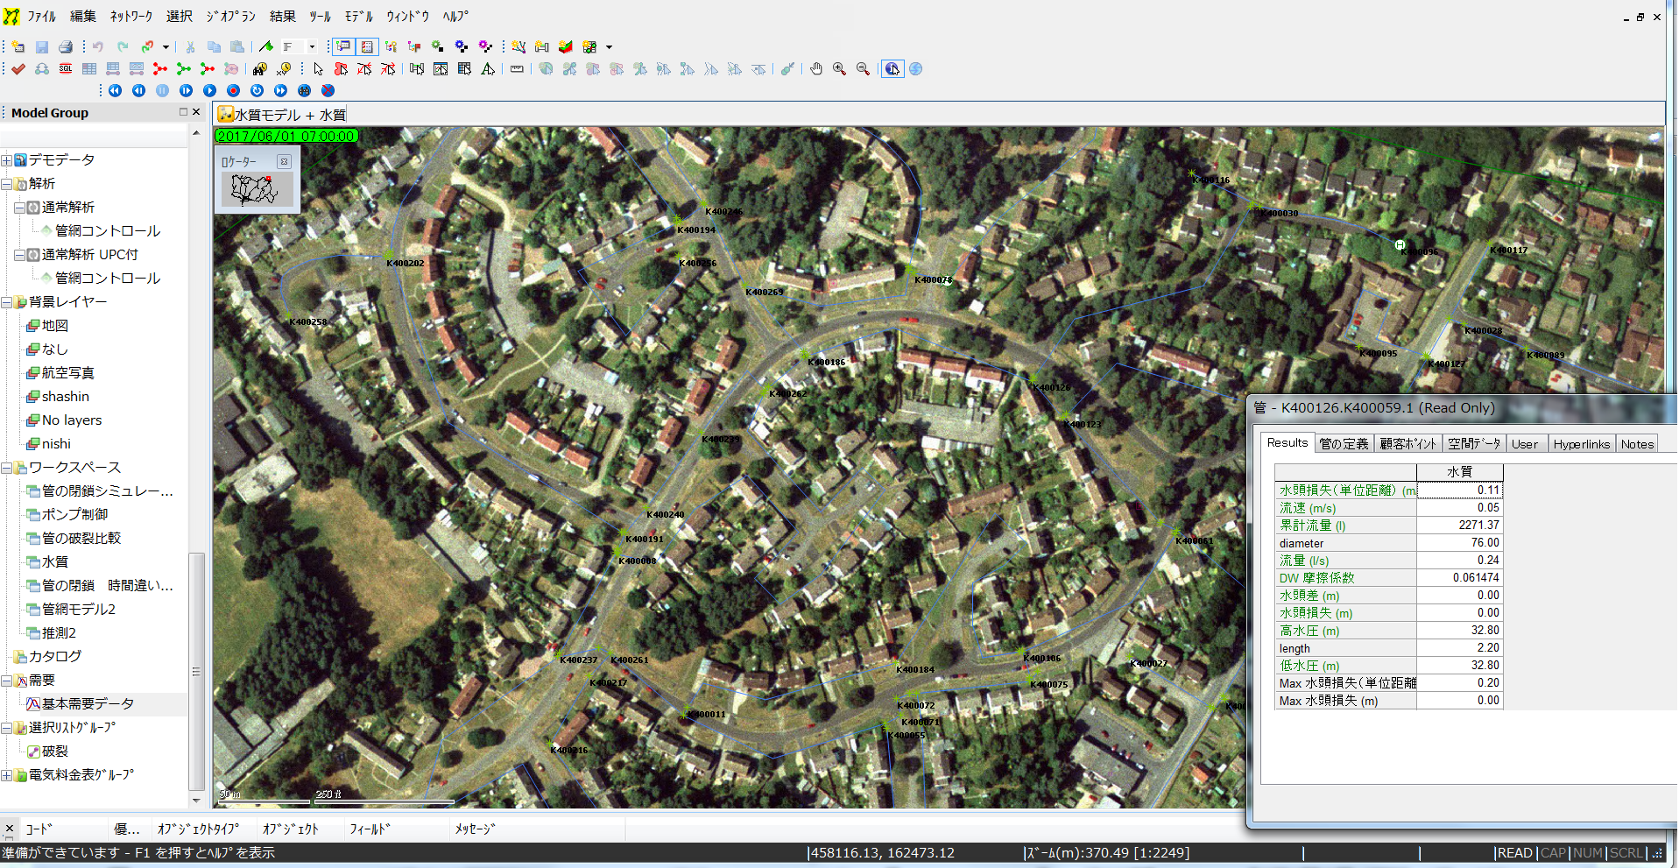Viewport: 1679px width, 868px height.
Task: Click the red-green 3D terrain icon
Action: point(566,46)
